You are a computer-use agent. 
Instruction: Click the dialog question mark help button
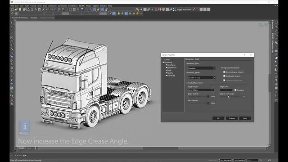click(245, 55)
